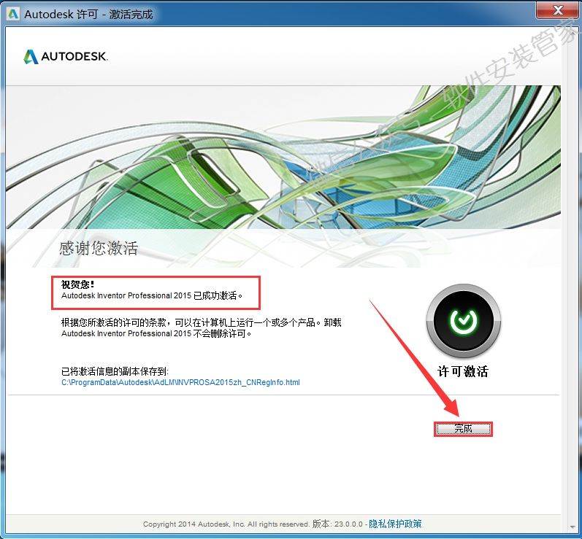Click the 许可激活 label under the icon
The height and width of the screenshot is (539, 582).
[462, 371]
